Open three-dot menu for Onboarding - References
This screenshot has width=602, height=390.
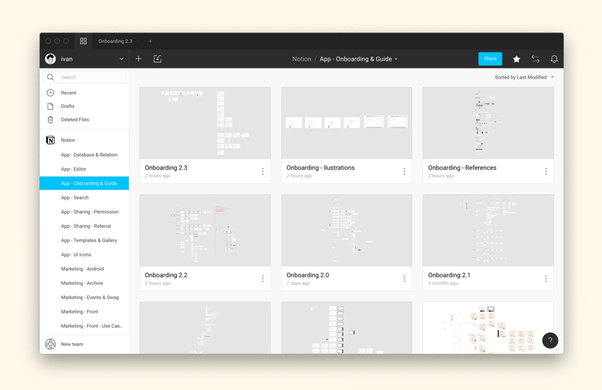[x=546, y=171]
